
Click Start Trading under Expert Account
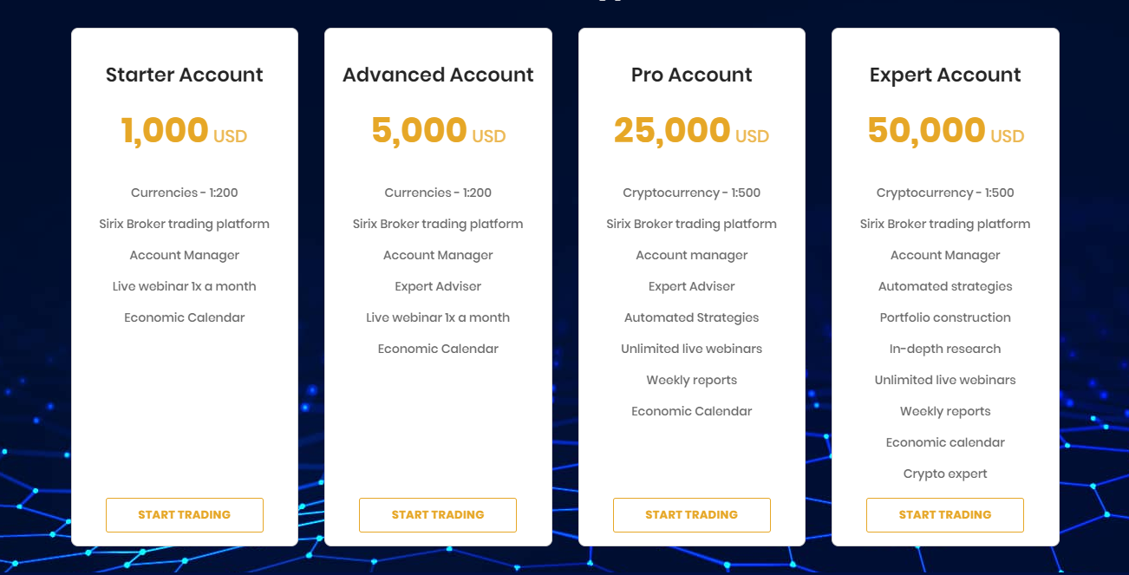945,514
